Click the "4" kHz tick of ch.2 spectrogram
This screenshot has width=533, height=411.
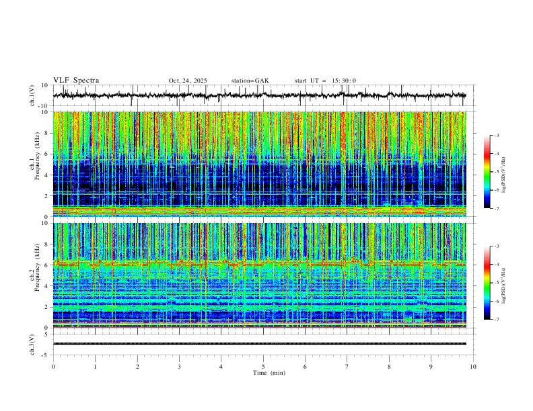pos(47,286)
